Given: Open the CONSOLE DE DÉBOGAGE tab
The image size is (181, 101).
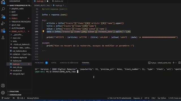Looking at the screenshot, I should click(x=69, y=63).
